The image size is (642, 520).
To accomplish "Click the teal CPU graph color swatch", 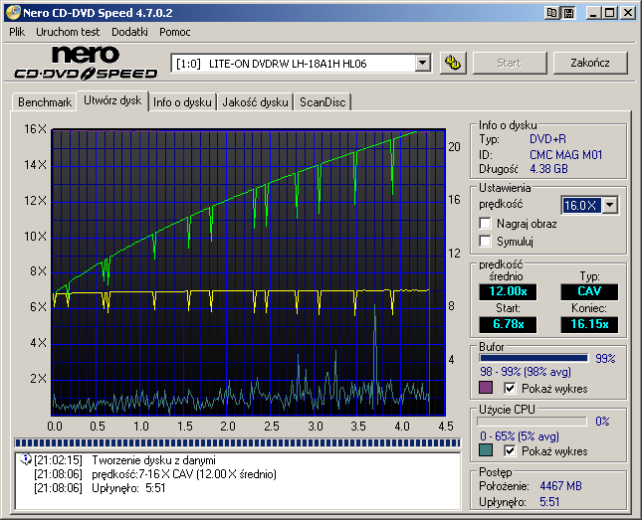I will (486, 450).
